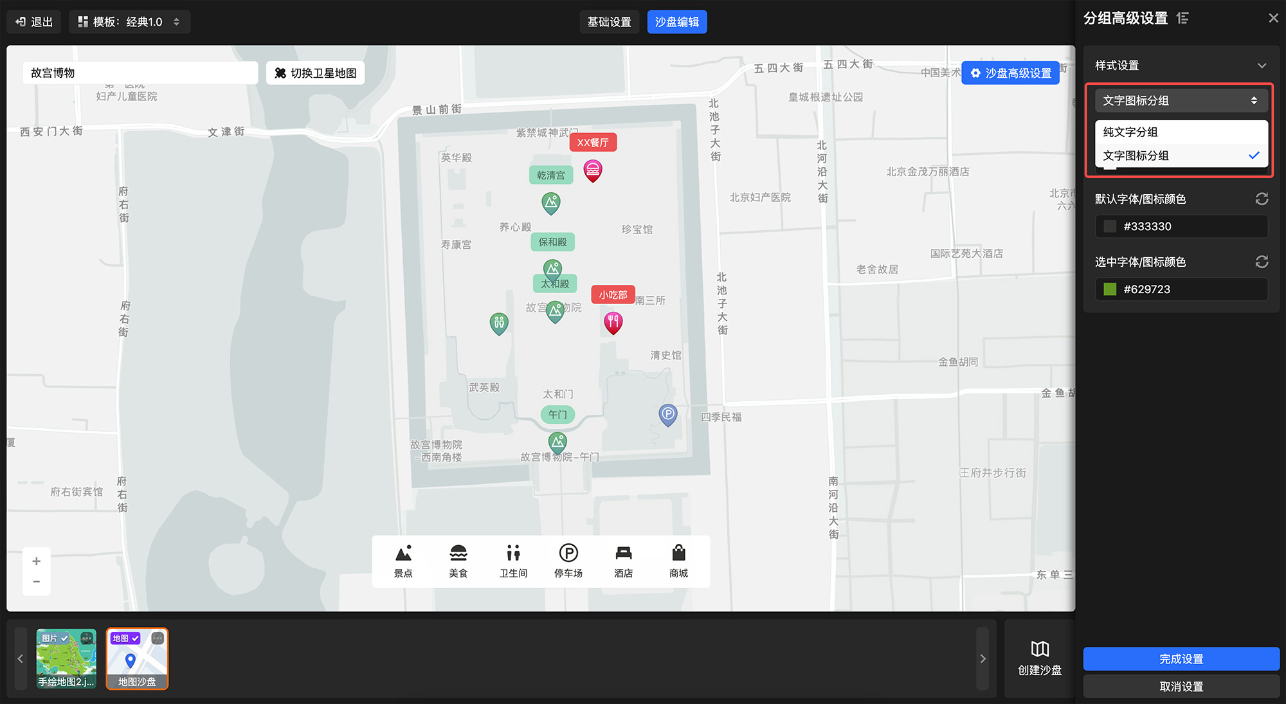Image resolution: width=1286 pixels, height=704 pixels.
Task: Open more options on 地图沙盘 thumbnail
Action: pos(158,638)
